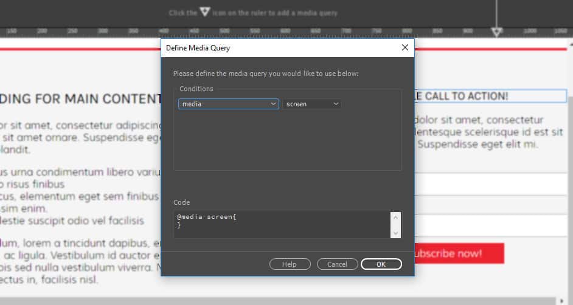The height and width of the screenshot is (305, 573).
Task: Open the screen media type dropdown
Action: (x=312, y=104)
